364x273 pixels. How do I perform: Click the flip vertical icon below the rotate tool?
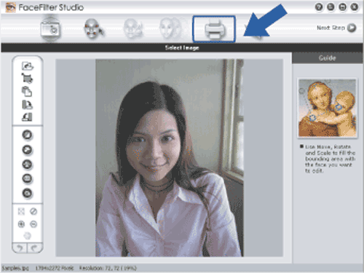click(27, 117)
